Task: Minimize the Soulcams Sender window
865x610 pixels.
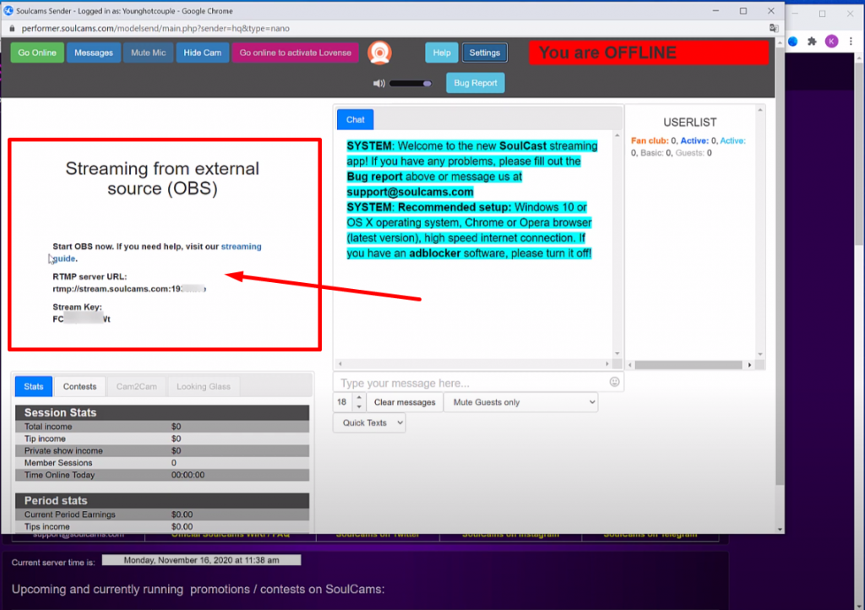Action: point(715,11)
